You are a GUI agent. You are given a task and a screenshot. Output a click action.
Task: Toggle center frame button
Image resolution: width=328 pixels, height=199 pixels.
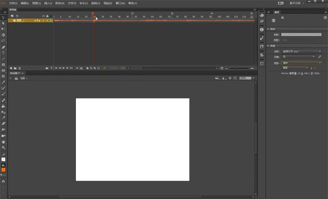77,68
